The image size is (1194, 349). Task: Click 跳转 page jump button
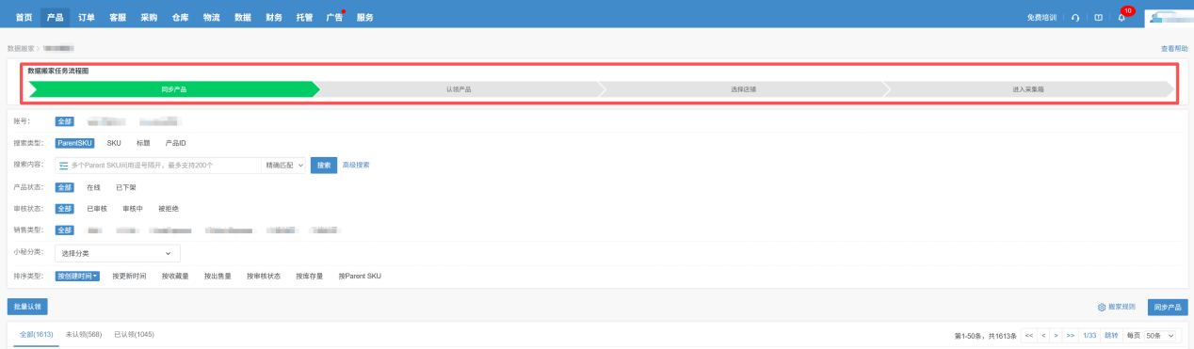1112,335
